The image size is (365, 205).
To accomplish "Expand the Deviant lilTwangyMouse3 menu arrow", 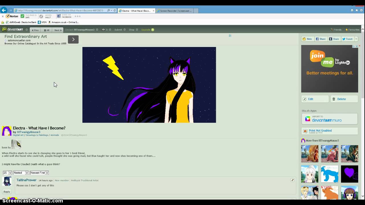I will (x=97, y=30).
